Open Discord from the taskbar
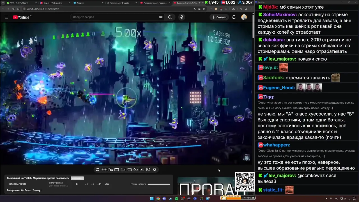Screen dimensions: 359x202 point(164,199)
